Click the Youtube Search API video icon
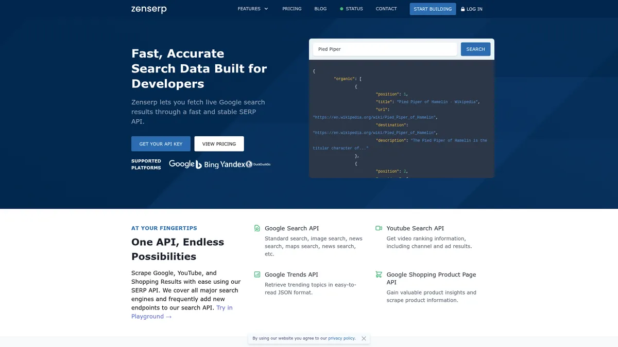 tap(379, 228)
